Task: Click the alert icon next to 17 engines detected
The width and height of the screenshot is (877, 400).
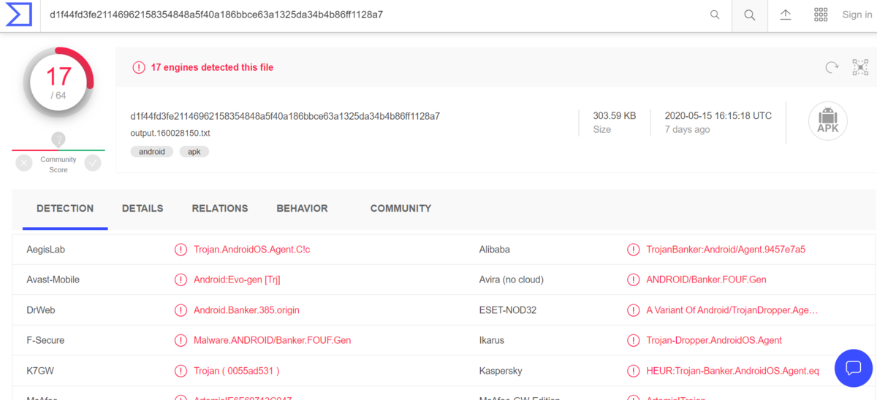Action: coord(139,67)
